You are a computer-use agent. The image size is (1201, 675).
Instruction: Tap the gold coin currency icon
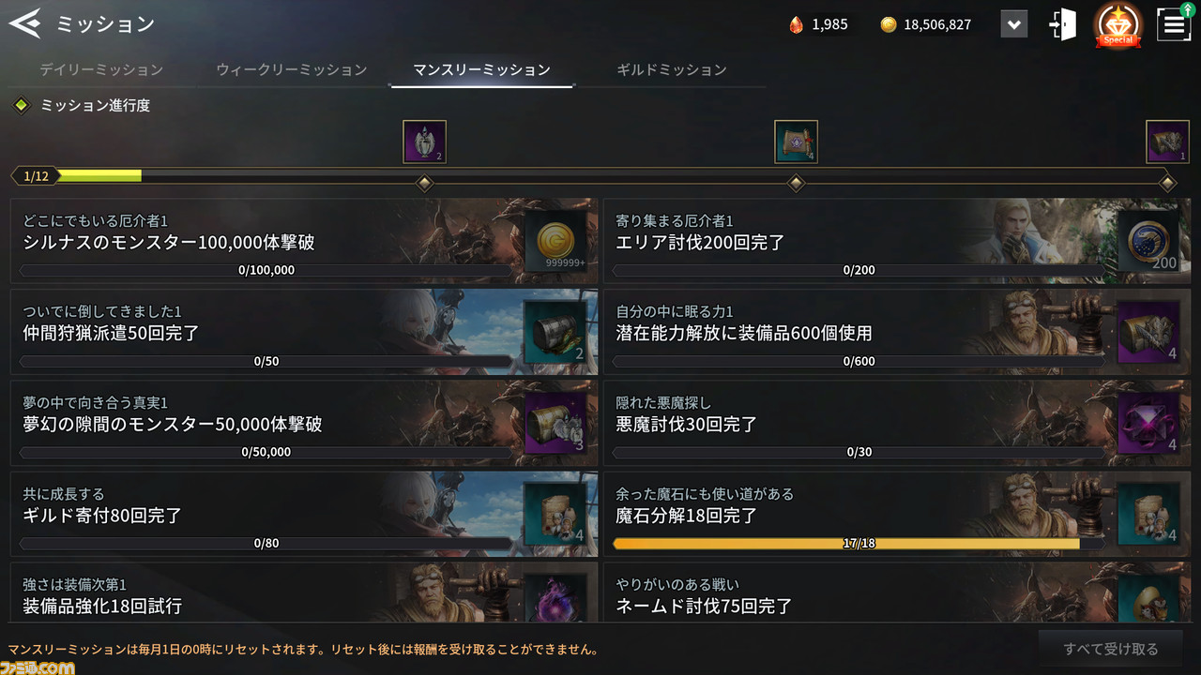(x=889, y=25)
